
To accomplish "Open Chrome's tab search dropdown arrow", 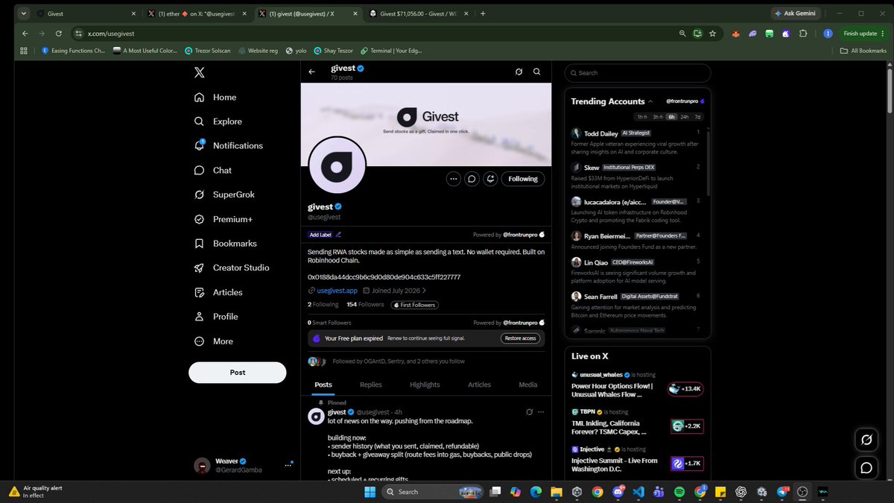I will tap(25, 13).
